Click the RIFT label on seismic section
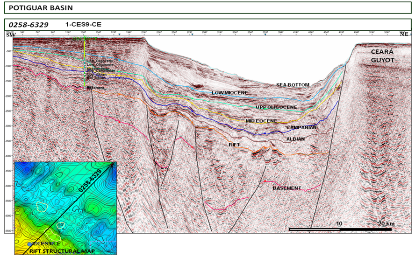Viewport: 415px width, 257px height. pyautogui.click(x=235, y=145)
